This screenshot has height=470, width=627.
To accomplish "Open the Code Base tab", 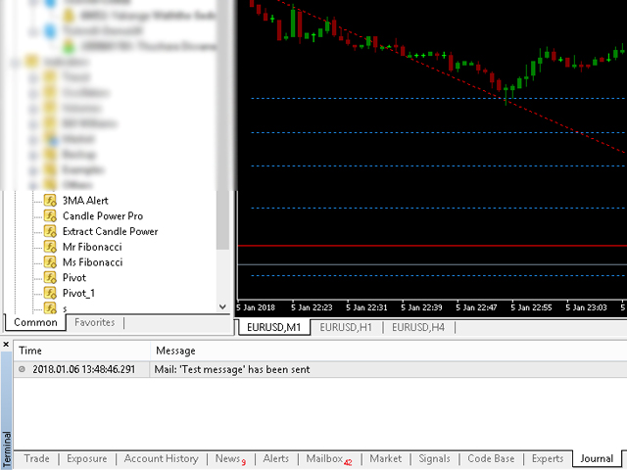I will coord(491,458).
